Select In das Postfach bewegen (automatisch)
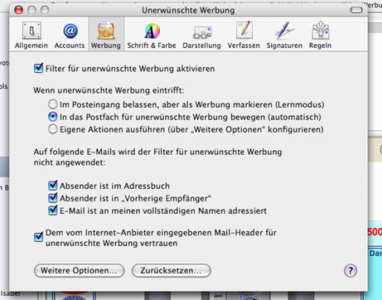The image size is (382, 300). click(53, 117)
